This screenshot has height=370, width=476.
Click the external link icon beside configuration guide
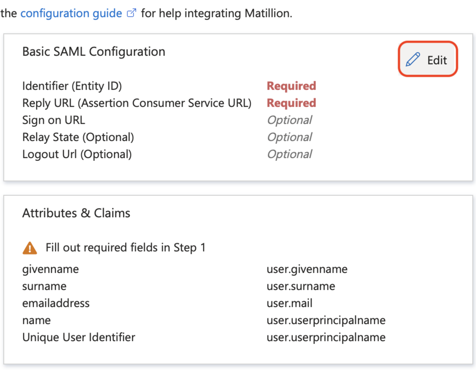(130, 13)
